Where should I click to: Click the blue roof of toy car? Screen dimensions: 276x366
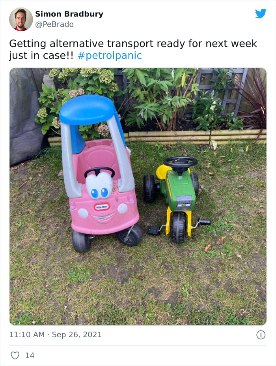pyautogui.click(x=87, y=110)
